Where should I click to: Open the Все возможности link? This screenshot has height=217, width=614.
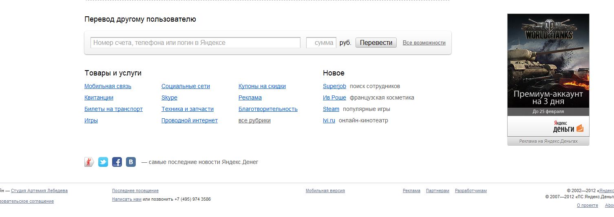(x=424, y=43)
